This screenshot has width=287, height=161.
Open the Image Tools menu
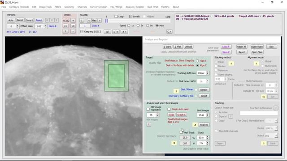(45, 7)
